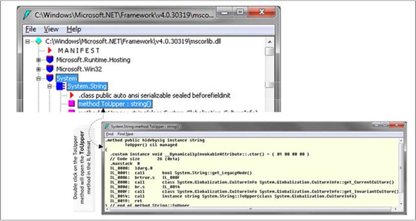This screenshot has height=221, width=416.
Task: Click scroll-up arrow of main tree scrollbar
Action: tap(270, 42)
